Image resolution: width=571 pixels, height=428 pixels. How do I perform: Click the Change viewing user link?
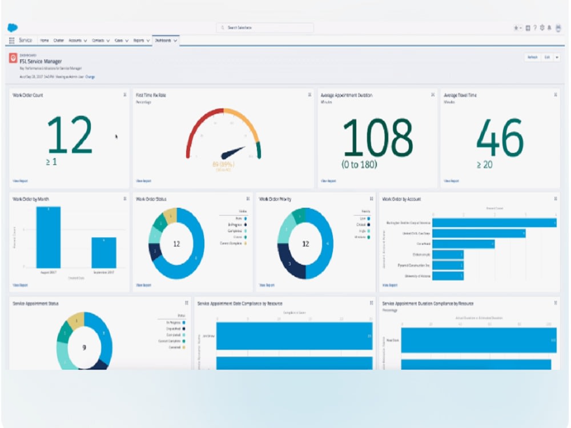(90, 77)
